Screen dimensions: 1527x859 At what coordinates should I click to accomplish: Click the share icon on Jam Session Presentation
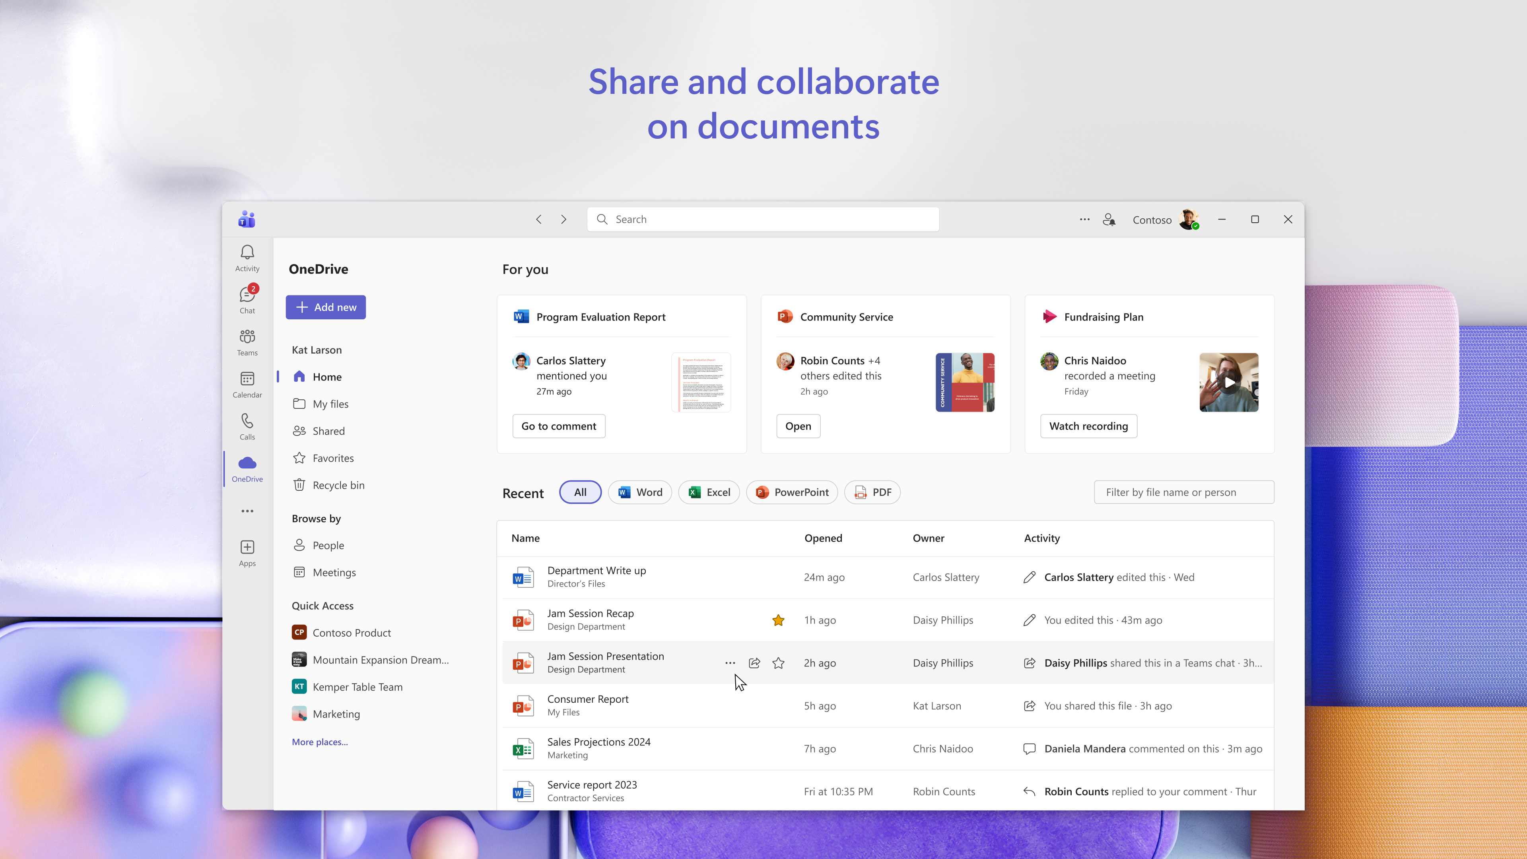[x=754, y=663]
